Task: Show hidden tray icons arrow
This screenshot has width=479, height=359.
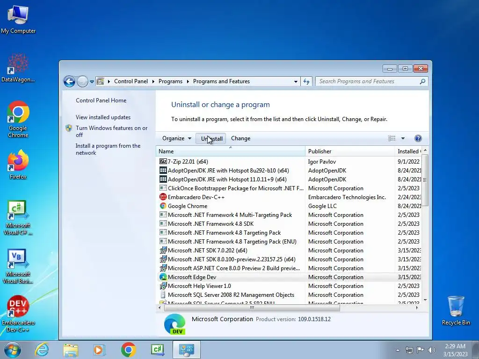Action: (x=398, y=350)
